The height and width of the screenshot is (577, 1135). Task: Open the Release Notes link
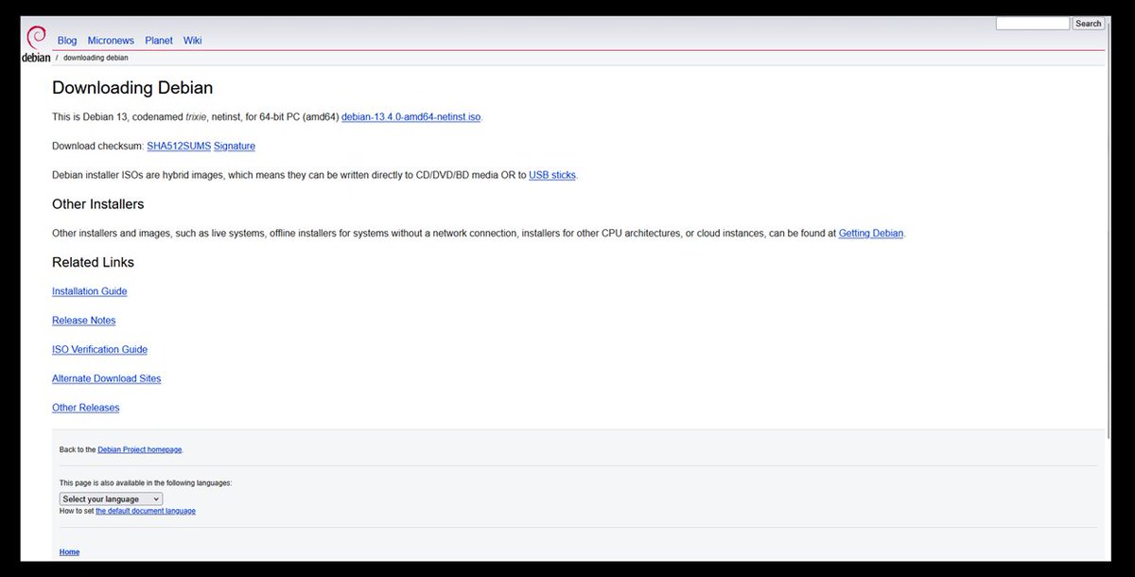pos(84,321)
